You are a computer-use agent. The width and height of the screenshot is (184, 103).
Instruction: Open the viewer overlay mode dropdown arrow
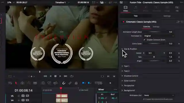[x=14, y=76]
